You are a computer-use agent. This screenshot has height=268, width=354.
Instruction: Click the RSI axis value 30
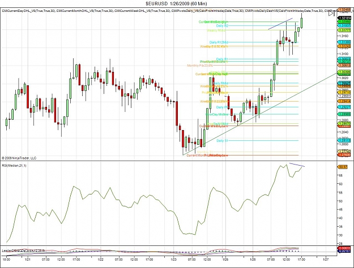tap(340, 235)
